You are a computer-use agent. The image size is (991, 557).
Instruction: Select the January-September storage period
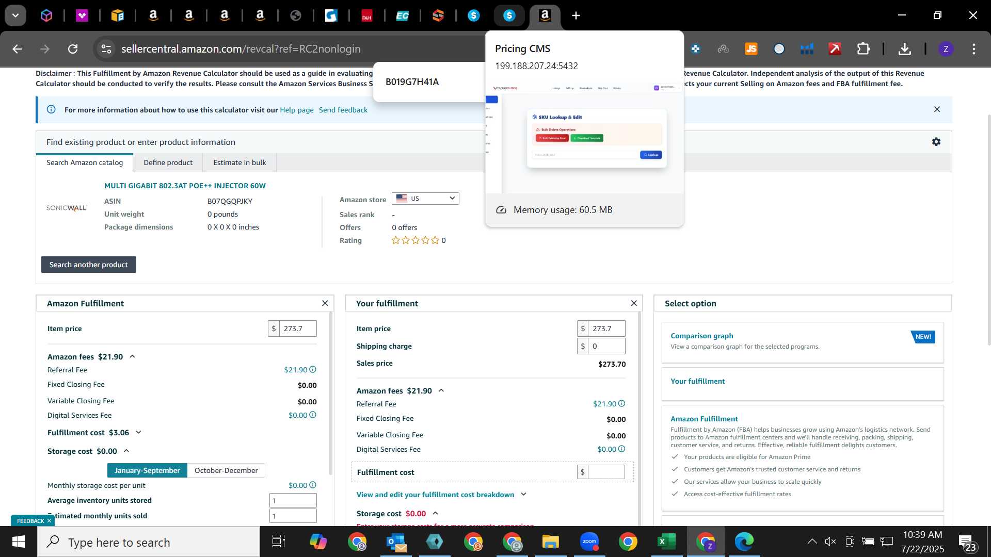tap(147, 470)
